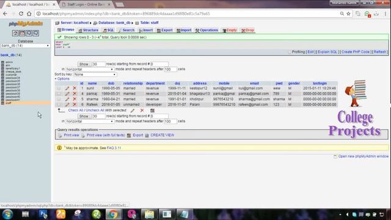Click the With selected export icon
The height and width of the screenshot is (220, 391).
[x=152, y=111]
